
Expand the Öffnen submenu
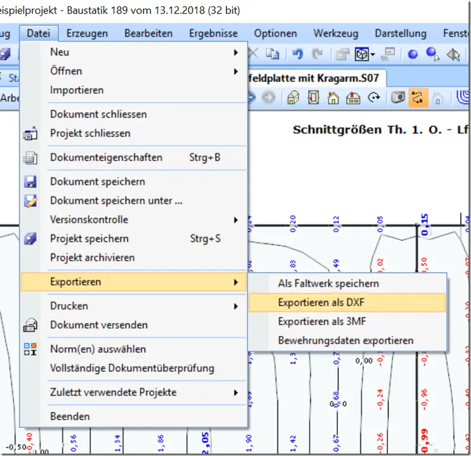[x=134, y=71]
